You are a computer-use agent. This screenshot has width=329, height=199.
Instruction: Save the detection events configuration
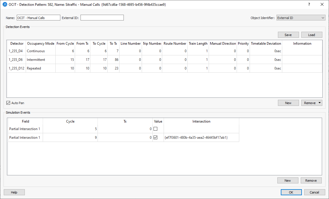point(288,35)
